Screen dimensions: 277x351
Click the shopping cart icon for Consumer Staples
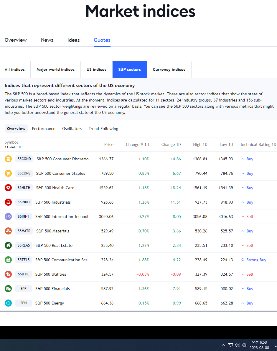[8, 173]
